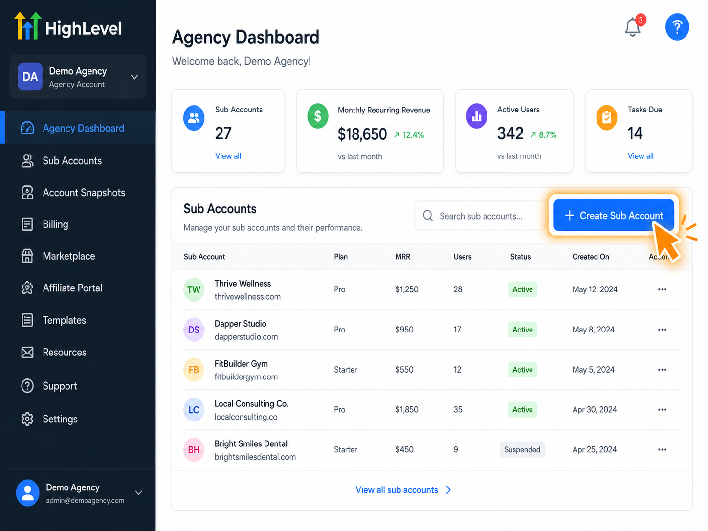The height and width of the screenshot is (531, 708).
Task: Click Active badge for Thrive Wellness
Action: (x=522, y=289)
